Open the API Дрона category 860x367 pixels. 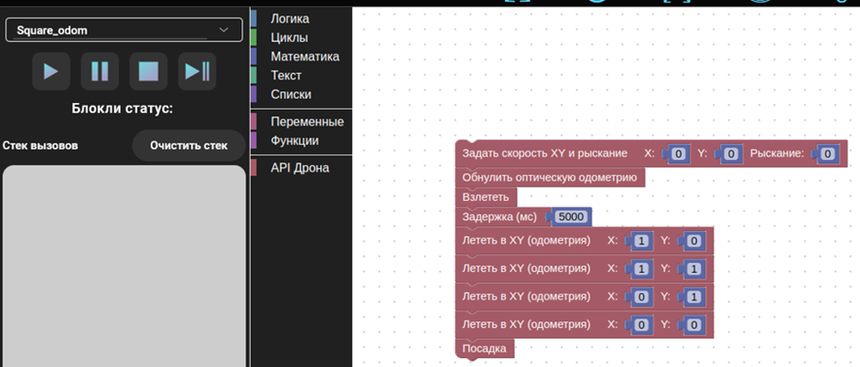pos(299,168)
